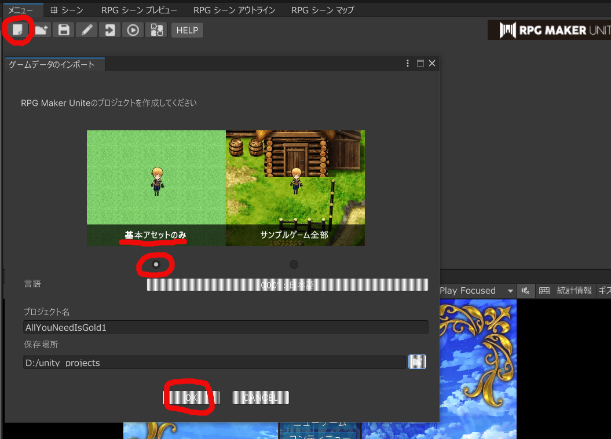The height and width of the screenshot is (439, 611).
Task: Click the pencil edit icon
Action: point(87,30)
